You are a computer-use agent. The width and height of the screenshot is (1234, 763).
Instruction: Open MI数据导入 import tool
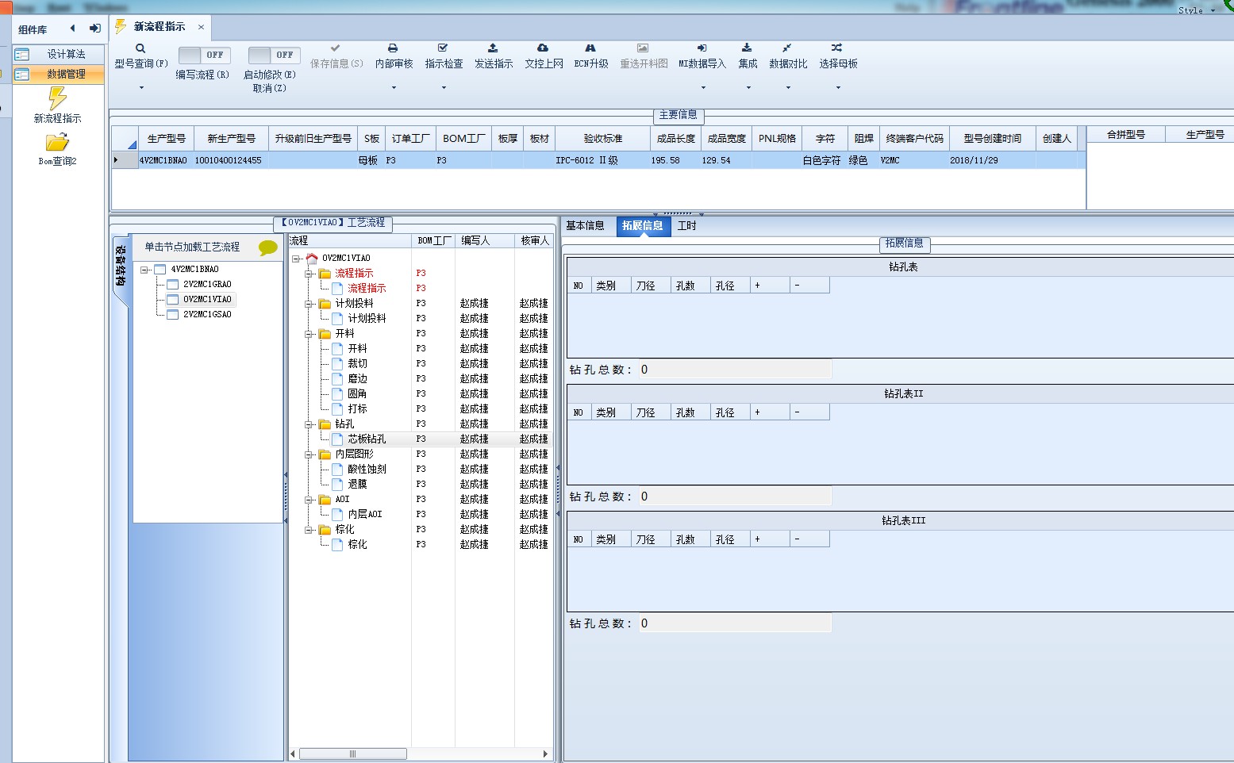click(x=702, y=48)
